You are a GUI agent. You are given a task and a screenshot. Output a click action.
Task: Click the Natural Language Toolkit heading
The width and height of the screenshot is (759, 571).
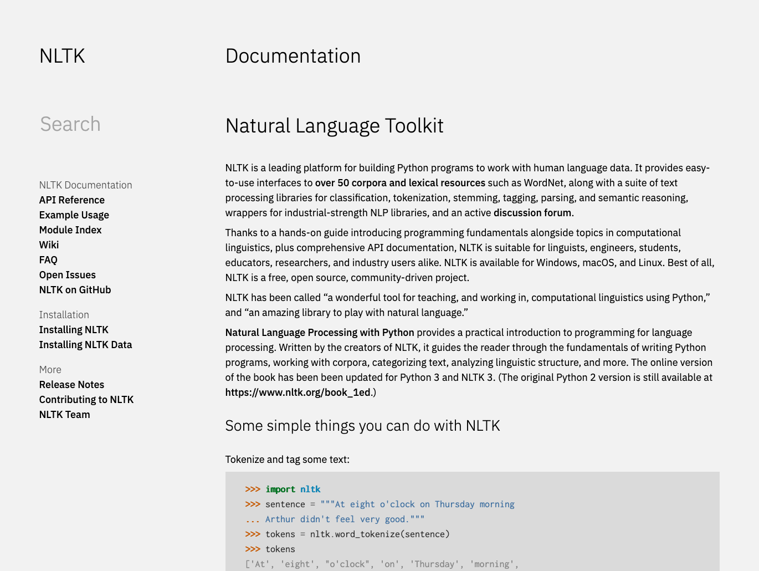click(334, 126)
